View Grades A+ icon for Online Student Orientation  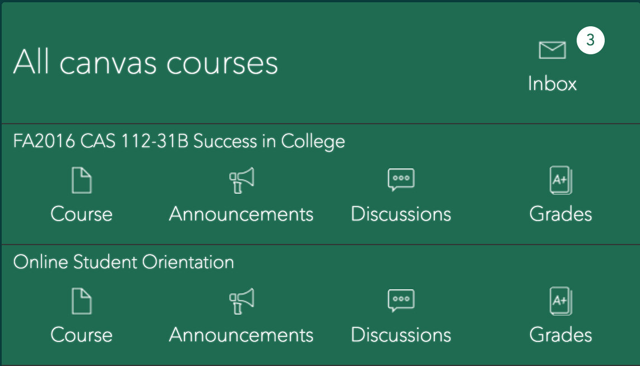click(560, 301)
